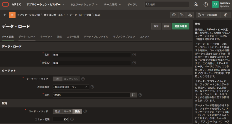Open the developer utilities wrench icon
The width and height of the screenshot is (232, 124).
[182, 15]
